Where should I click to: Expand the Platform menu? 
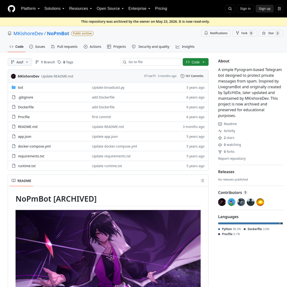click(x=30, y=9)
